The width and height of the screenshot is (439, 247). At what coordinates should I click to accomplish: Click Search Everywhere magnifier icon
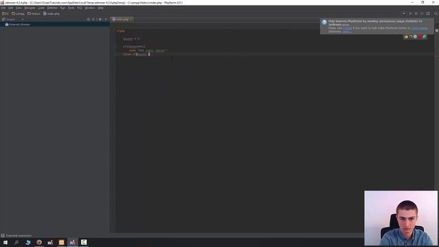point(436,14)
